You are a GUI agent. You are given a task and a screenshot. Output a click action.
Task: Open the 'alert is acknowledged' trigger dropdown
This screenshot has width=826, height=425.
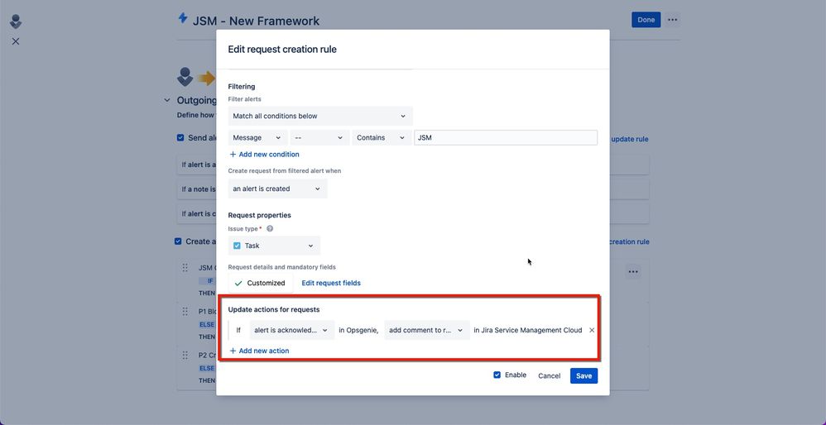[292, 330]
